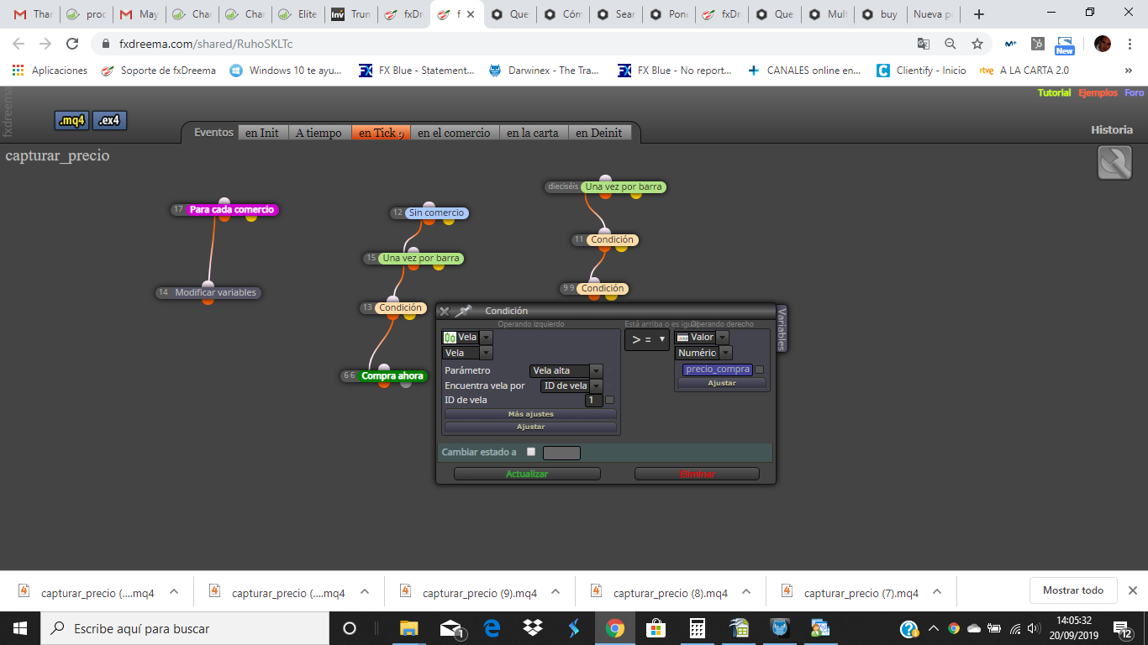The image size is (1148, 645).
Task: Export the .mq4 file
Action: tap(71, 121)
